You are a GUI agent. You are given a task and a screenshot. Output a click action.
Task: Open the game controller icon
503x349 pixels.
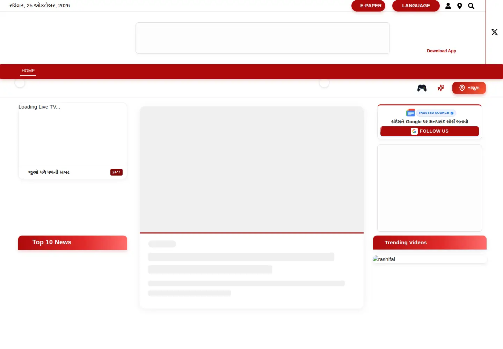click(x=422, y=88)
